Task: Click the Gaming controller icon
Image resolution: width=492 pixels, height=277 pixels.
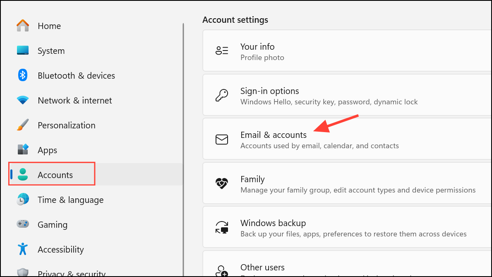Action: point(23,224)
